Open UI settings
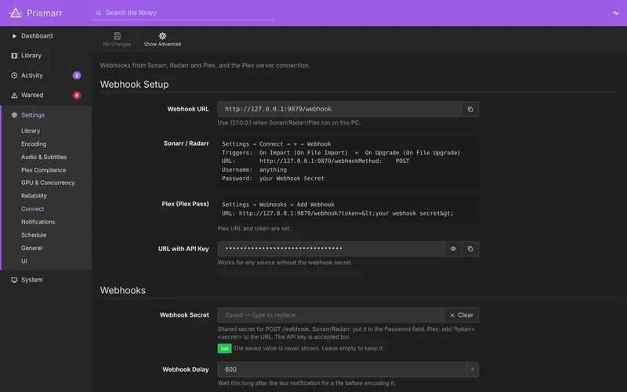 [x=24, y=261]
